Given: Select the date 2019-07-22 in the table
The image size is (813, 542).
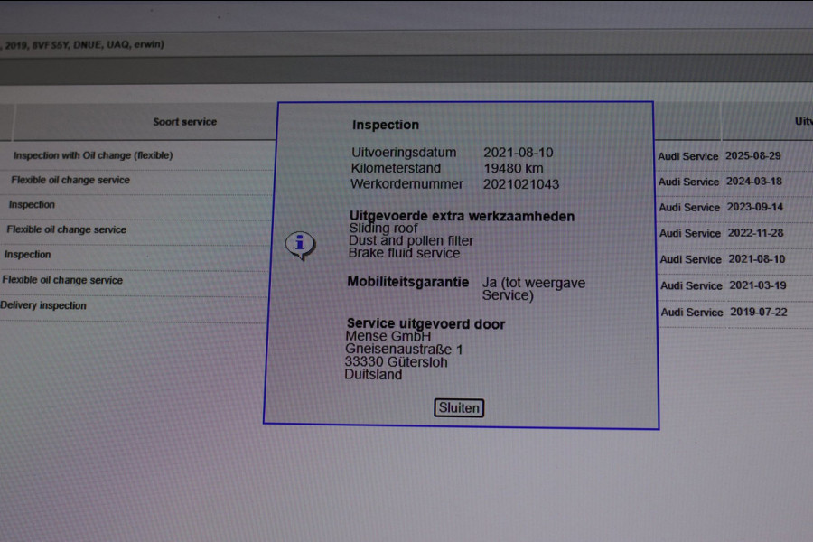Looking at the screenshot, I should [x=759, y=312].
